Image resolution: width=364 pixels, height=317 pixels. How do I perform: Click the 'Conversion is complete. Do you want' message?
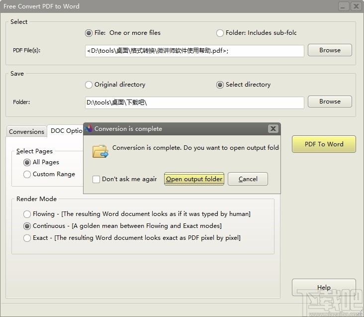[195, 148]
